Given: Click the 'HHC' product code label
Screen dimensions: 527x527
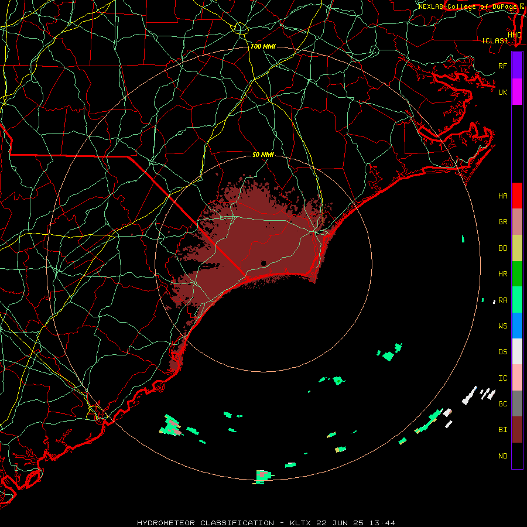Looking at the screenshot, I should [515, 35].
